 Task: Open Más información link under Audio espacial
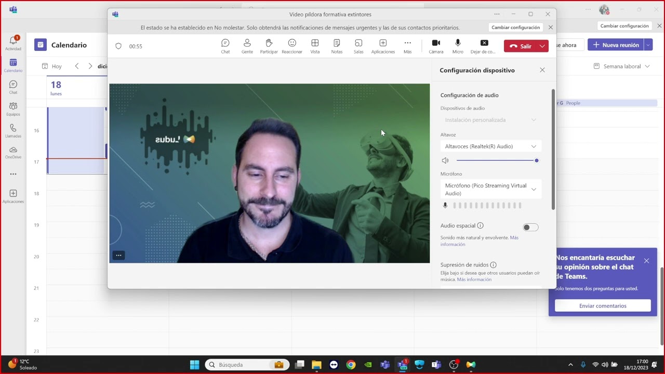[x=480, y=241]
